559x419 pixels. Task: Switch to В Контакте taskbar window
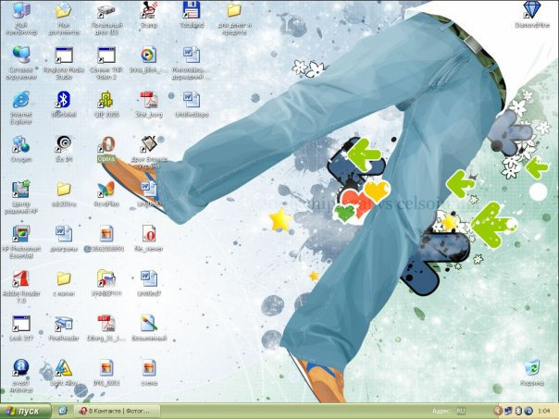(115, 411)
